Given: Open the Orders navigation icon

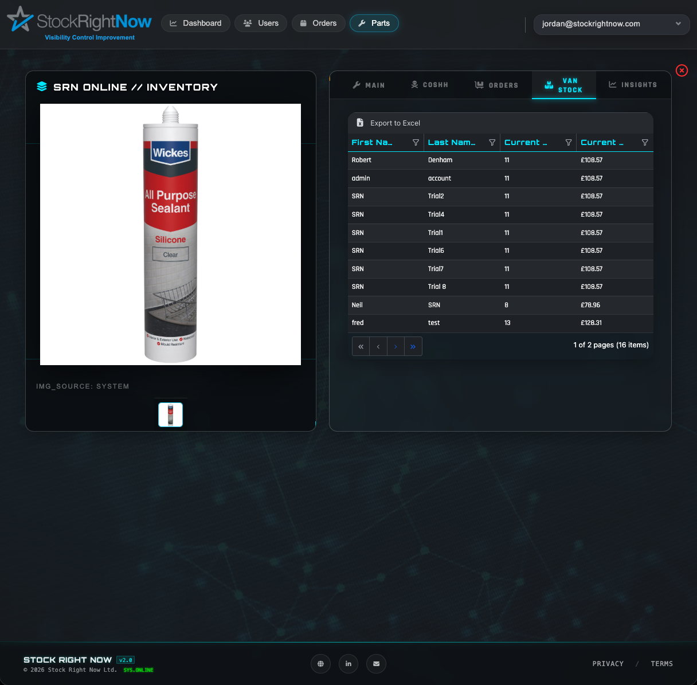Looking at the screenshot, I should coord(304,23).
